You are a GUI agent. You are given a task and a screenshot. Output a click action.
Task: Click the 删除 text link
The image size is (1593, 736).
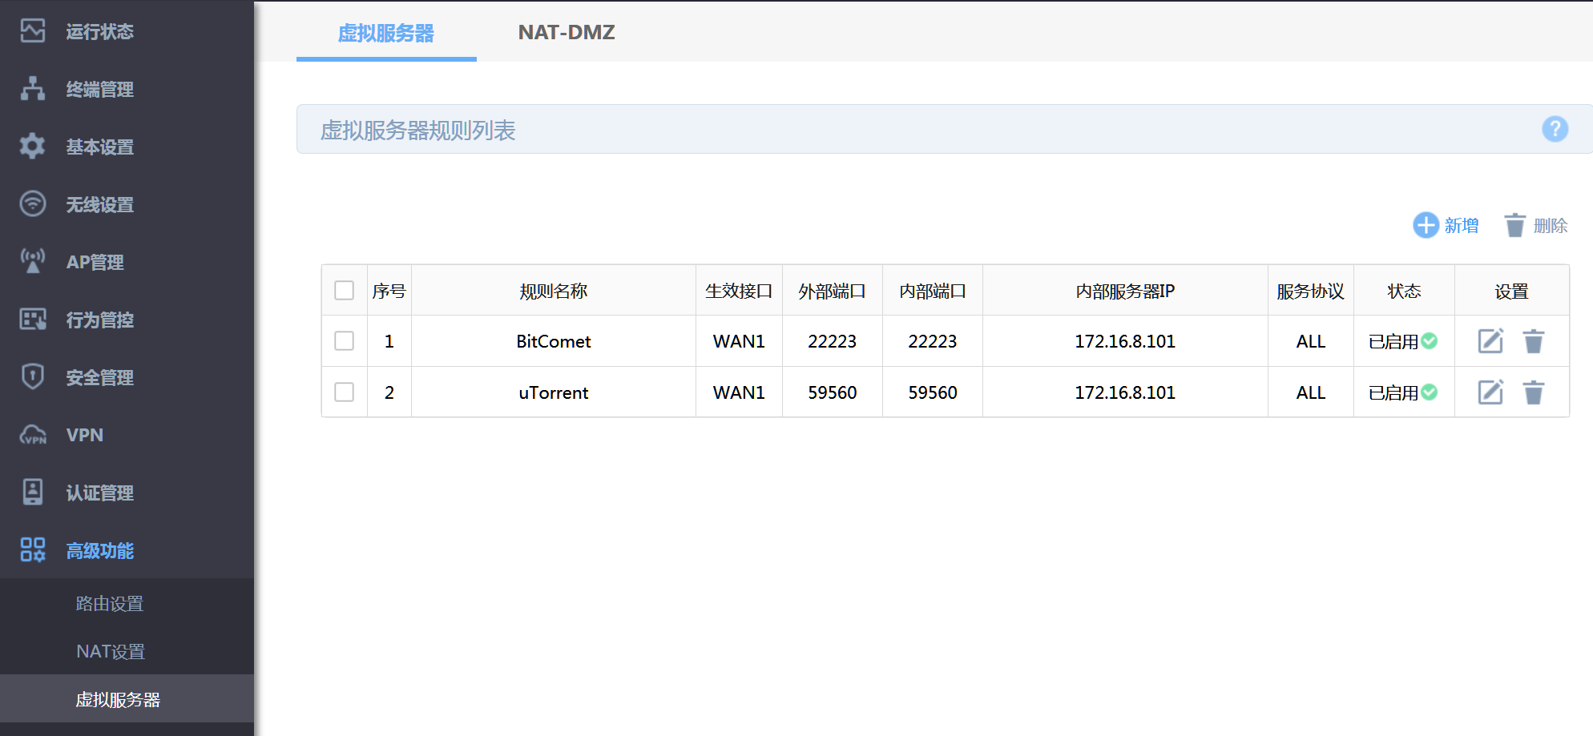pyautogui.click(x=1551, y=226)
